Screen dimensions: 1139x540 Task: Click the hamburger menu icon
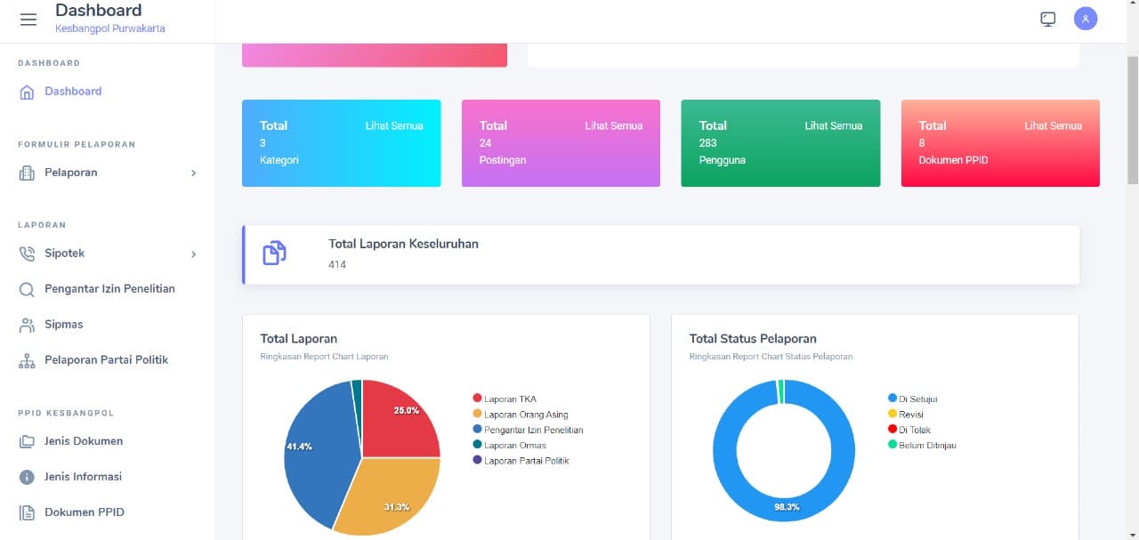pos(28,20)
